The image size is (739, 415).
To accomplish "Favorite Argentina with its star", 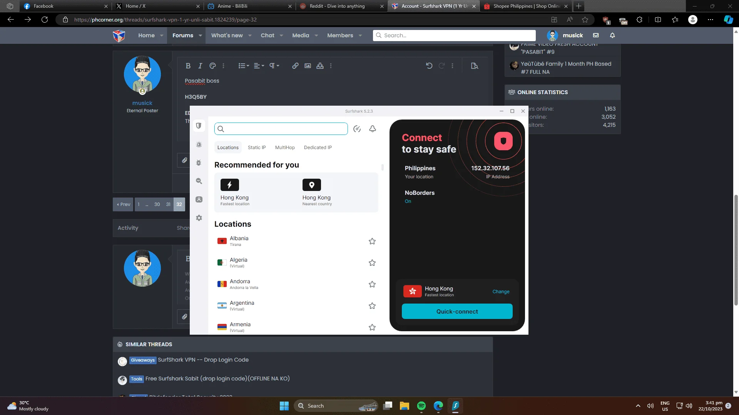I will 372,306.
